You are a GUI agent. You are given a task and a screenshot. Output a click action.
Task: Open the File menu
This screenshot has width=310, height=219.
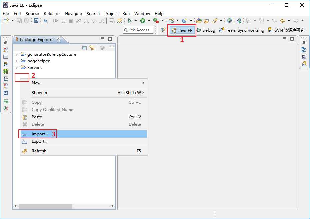pos(6,13)
